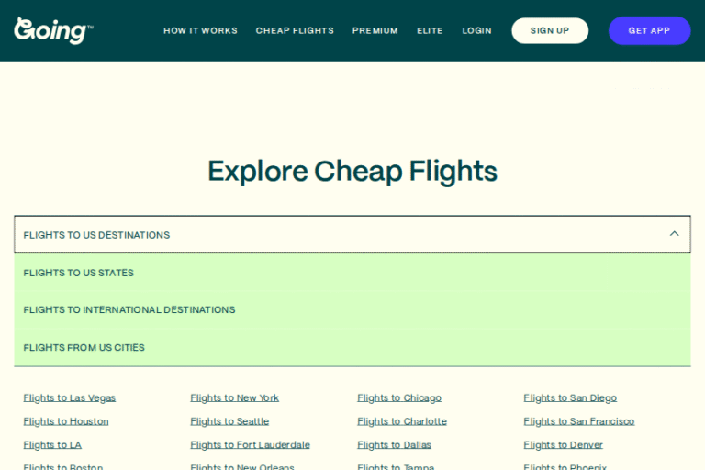Select Flights from US Cities option
This screenshot has height=470, width=705.
[84, 348]
